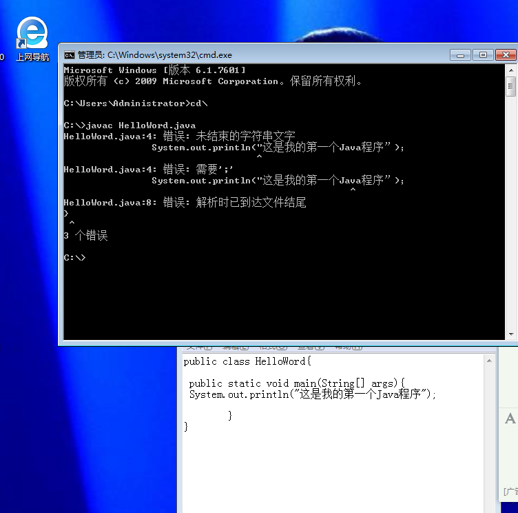Screen dimensions: 518x513
Task: Click 'public static void main(String[] args){' in Notepad
Action: point(297,383)
